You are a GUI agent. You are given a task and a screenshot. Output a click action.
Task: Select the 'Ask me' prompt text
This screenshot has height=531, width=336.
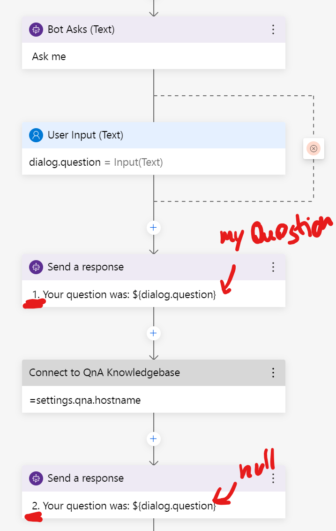[x=49, y=56]
